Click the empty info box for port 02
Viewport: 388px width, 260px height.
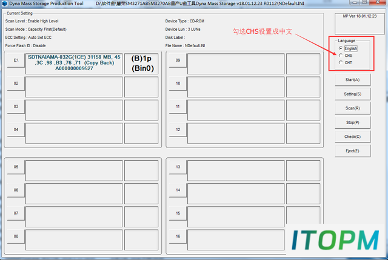coord(74,87)
